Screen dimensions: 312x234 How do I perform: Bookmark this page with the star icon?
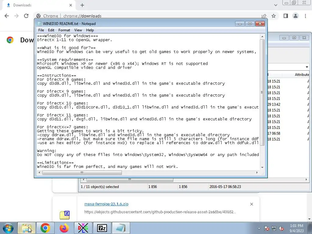[274, 16]
